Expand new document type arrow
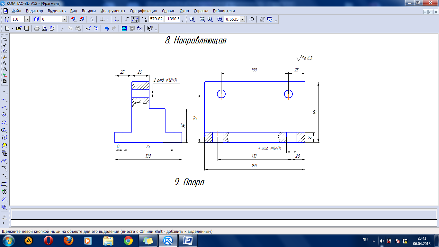439x247 pixels. coord(13,28)
